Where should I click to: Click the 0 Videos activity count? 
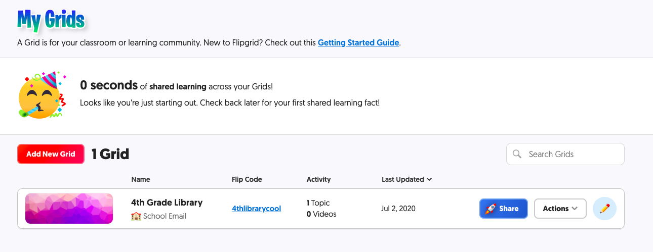[321, 214]
